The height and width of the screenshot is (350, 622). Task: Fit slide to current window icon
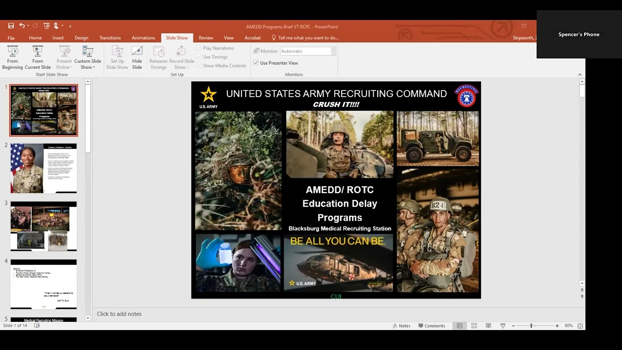pos(580,326)
